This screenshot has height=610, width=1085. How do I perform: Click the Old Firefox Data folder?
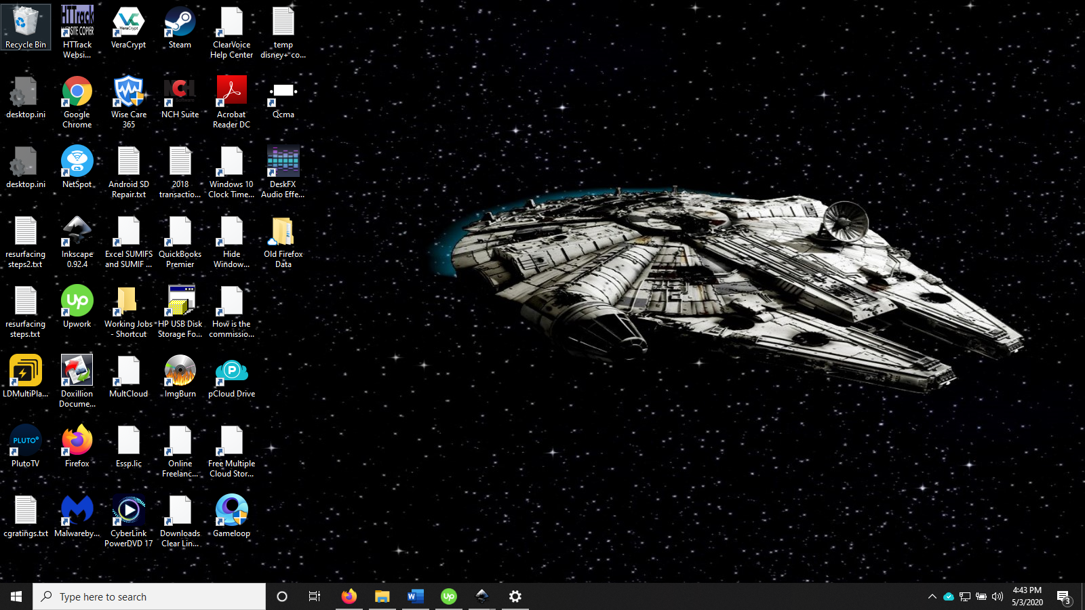click(x=283, y=241)
